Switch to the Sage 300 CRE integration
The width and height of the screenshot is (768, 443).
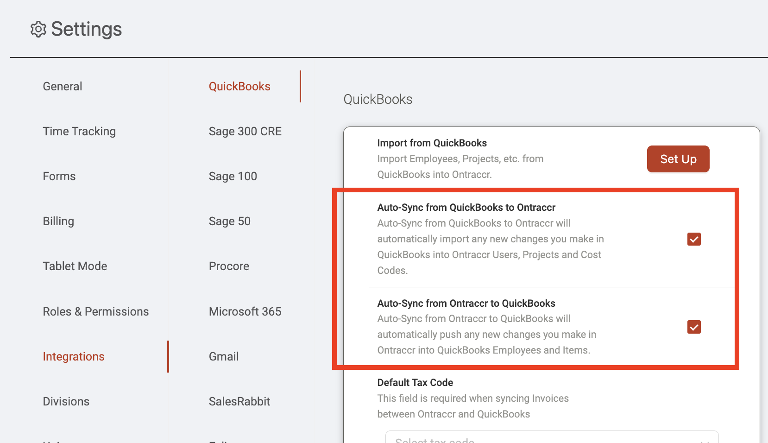tap(245, 131)
